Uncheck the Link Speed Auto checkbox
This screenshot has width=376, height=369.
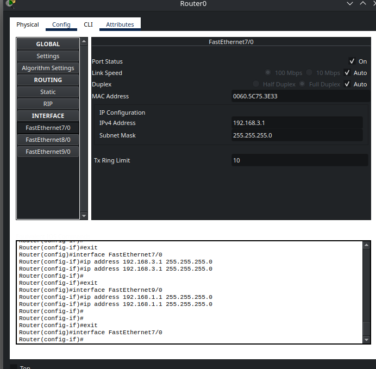click(347, 73)
